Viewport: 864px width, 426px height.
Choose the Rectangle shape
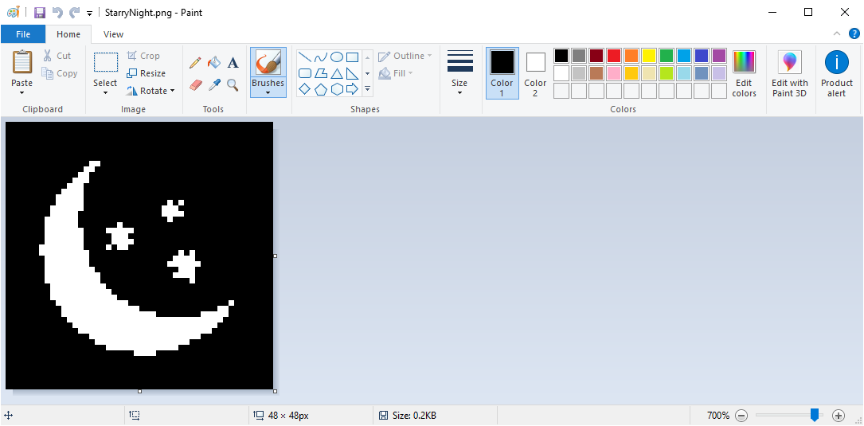click(353, 57)
